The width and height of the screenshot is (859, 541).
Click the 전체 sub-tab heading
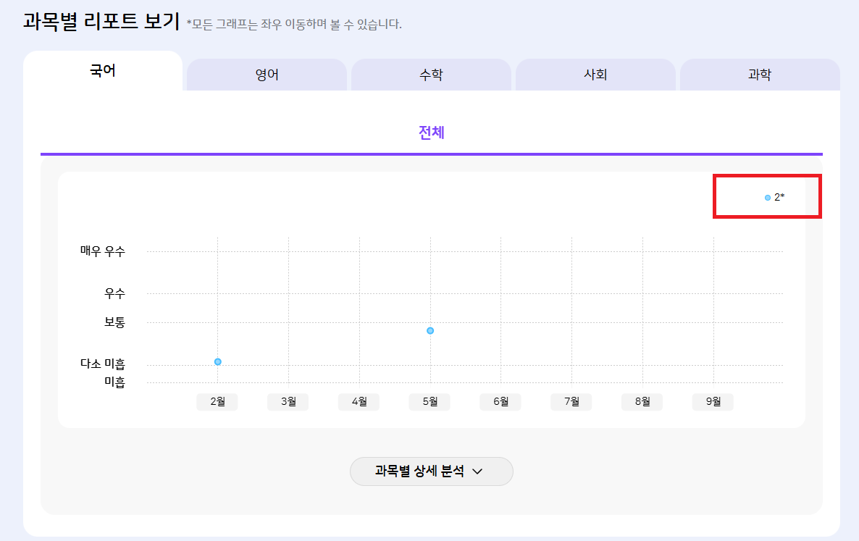[x=431, y=133]
